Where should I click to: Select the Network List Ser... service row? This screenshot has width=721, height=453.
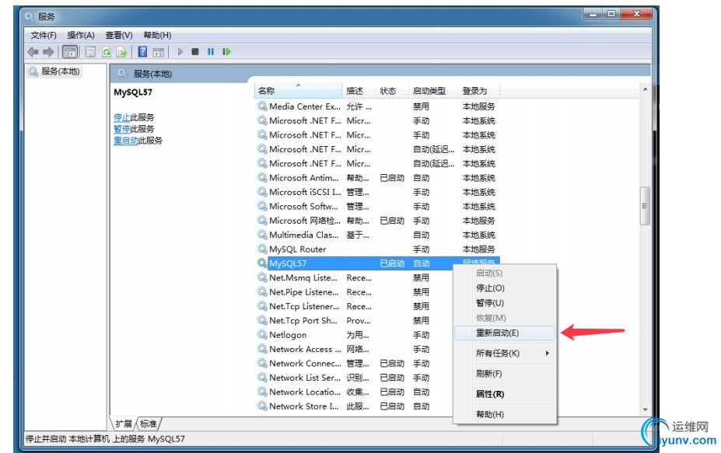click(x=354, y=377)
